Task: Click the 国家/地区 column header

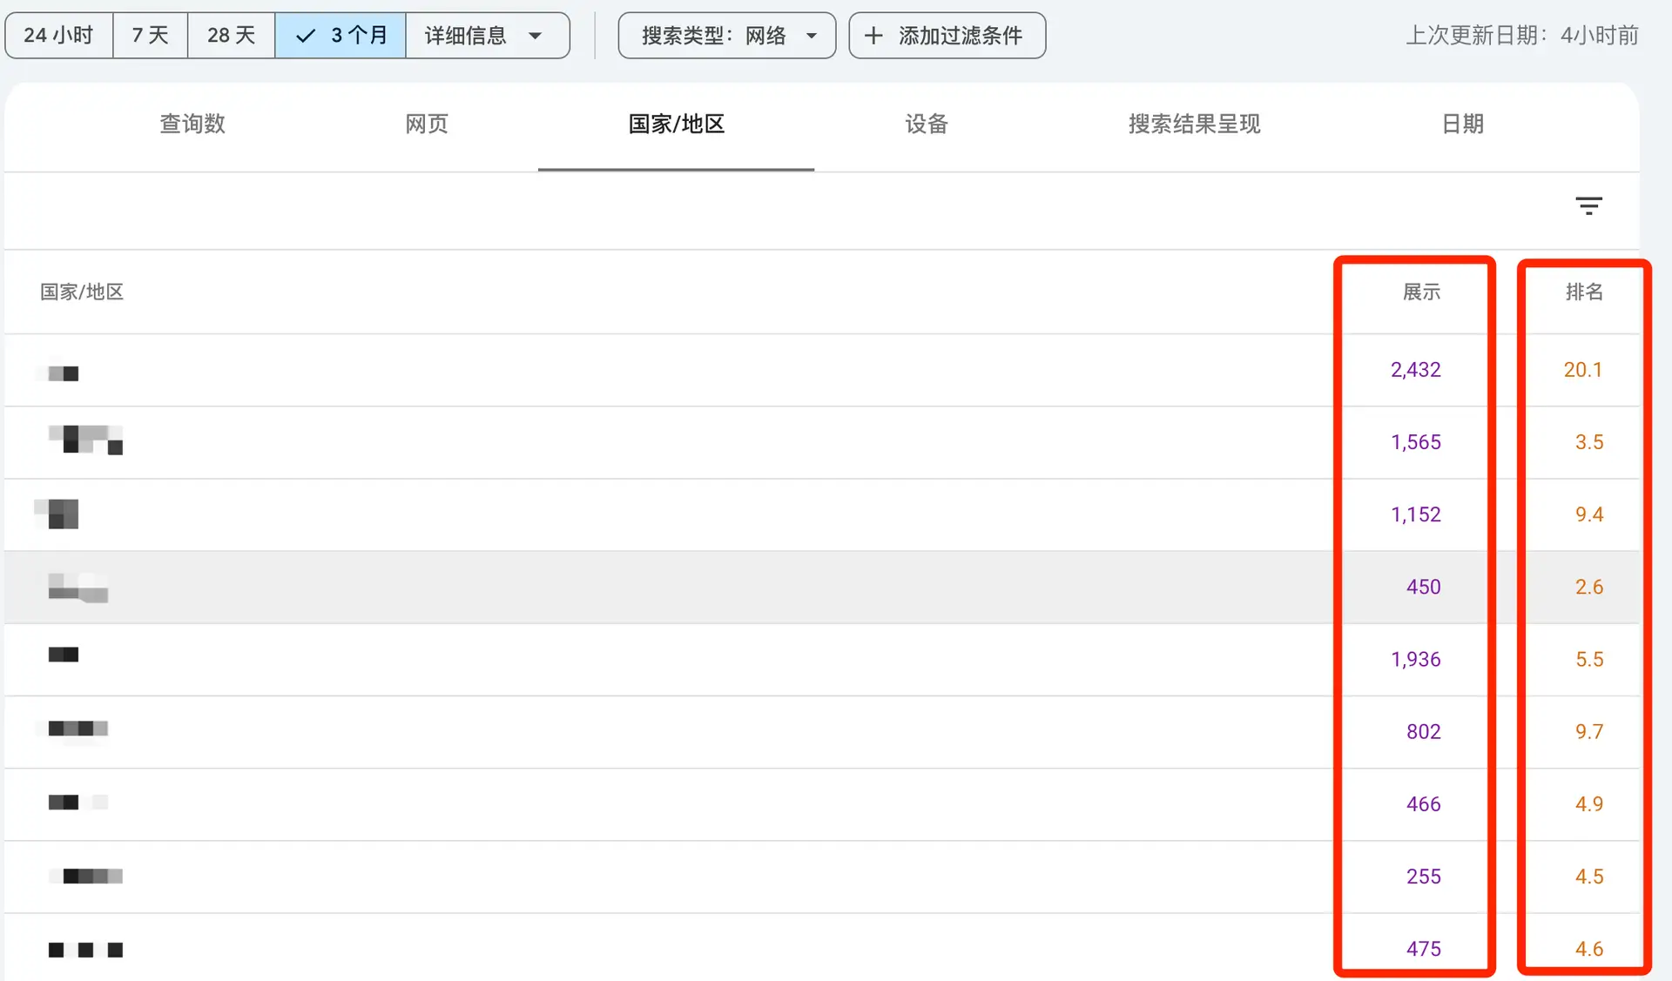Action: 82,292
